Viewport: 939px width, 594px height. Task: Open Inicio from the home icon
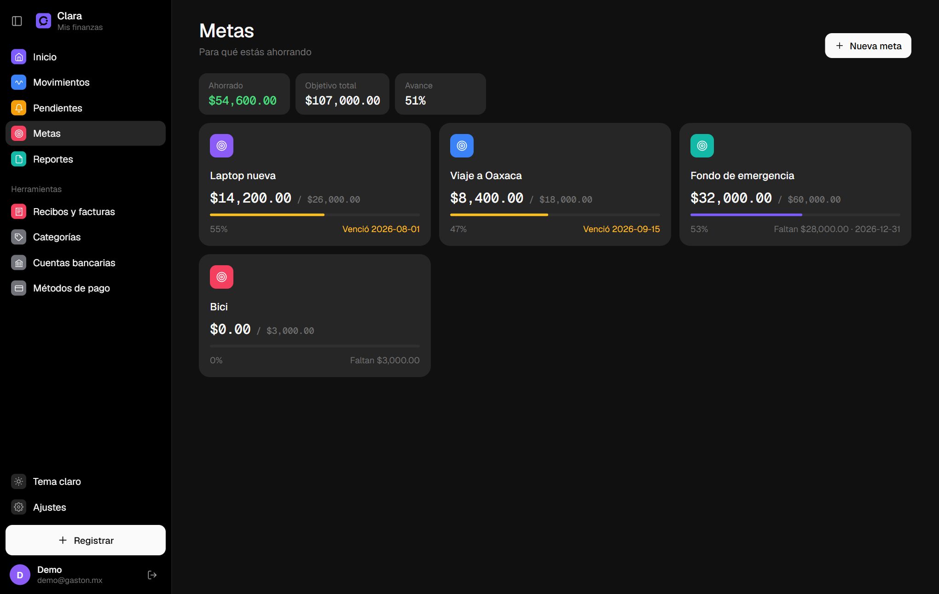(x=19, y=57)
